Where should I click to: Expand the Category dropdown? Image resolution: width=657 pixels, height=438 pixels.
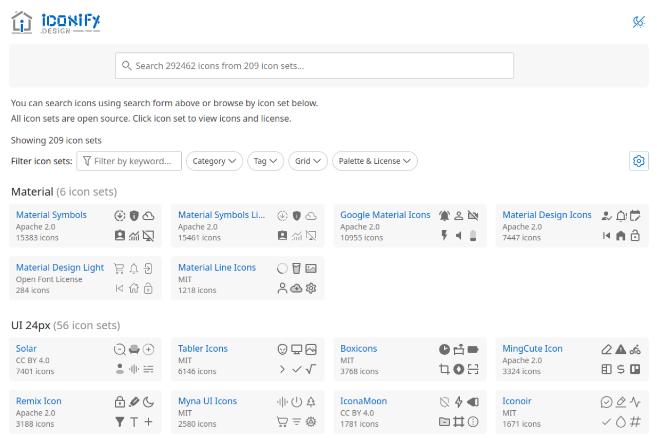pyautogui.click(x=215, y=161)
